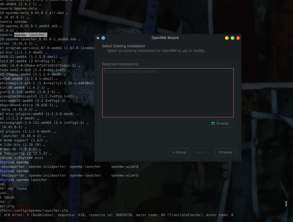Click 'openmw-wizard' in the first terminal completion line

click(125, 166)
